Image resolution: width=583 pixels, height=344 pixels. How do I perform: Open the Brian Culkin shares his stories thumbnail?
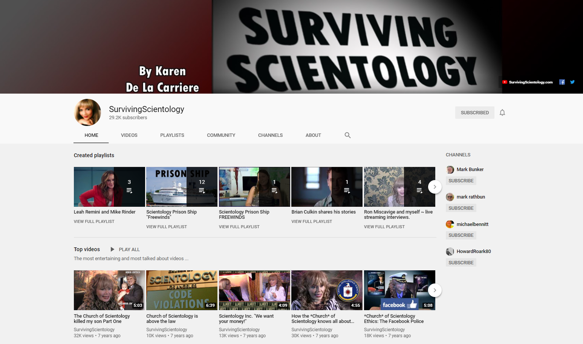[327, 187]
